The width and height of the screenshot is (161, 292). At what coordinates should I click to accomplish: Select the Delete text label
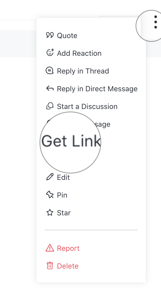(x=68, y=266)
